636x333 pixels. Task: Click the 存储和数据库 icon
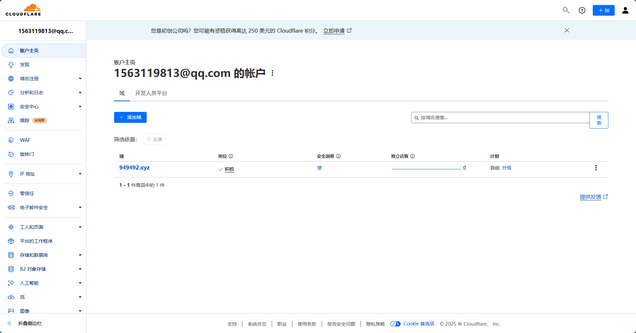(x=11, y=255)
